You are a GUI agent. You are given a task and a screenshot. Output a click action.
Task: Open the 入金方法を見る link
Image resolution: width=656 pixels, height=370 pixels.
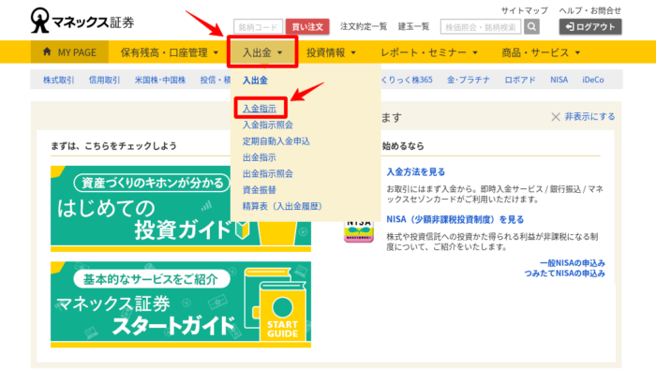[415, 171]
